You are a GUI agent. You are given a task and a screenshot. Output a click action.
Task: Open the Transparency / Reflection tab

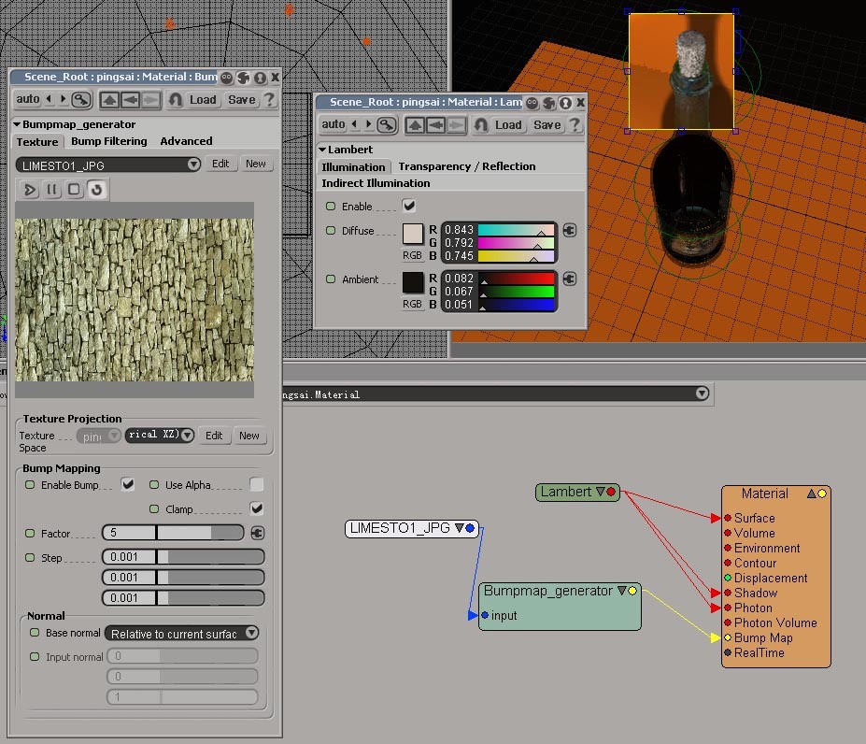point(467,166)
